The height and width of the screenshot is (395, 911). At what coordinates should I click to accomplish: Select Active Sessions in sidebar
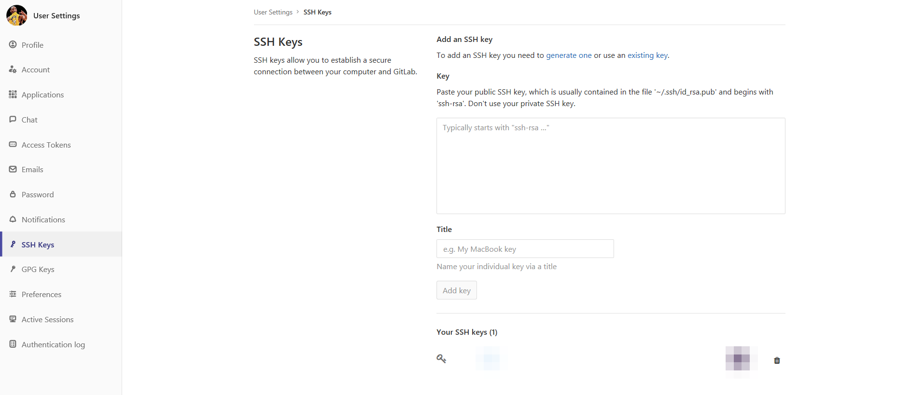[47, 320]
